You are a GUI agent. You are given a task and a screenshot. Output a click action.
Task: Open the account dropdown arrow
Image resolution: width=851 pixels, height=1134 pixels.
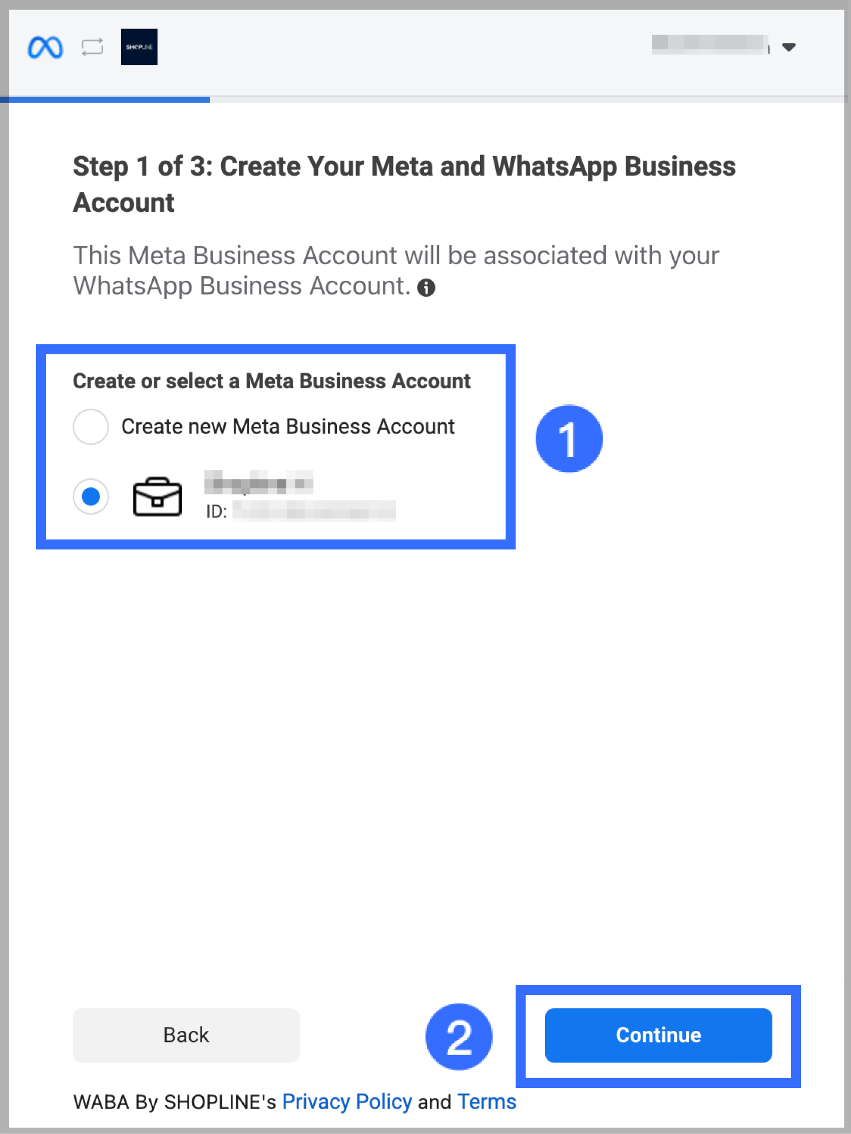point(788,48)
